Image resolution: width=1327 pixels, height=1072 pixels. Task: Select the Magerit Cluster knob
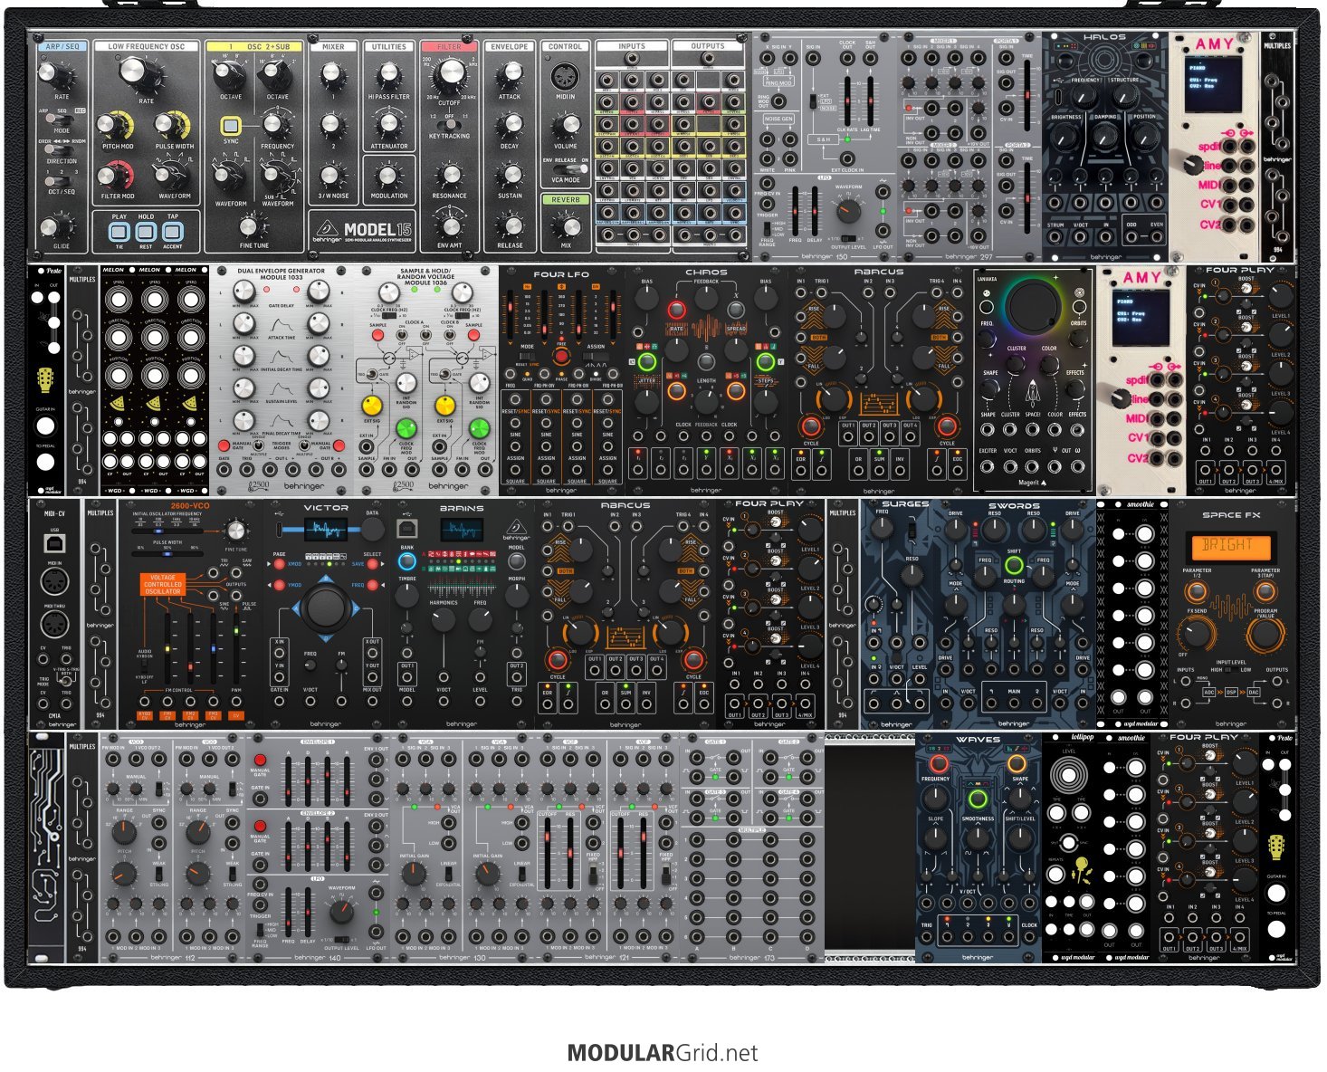[x=1017, y=364]
